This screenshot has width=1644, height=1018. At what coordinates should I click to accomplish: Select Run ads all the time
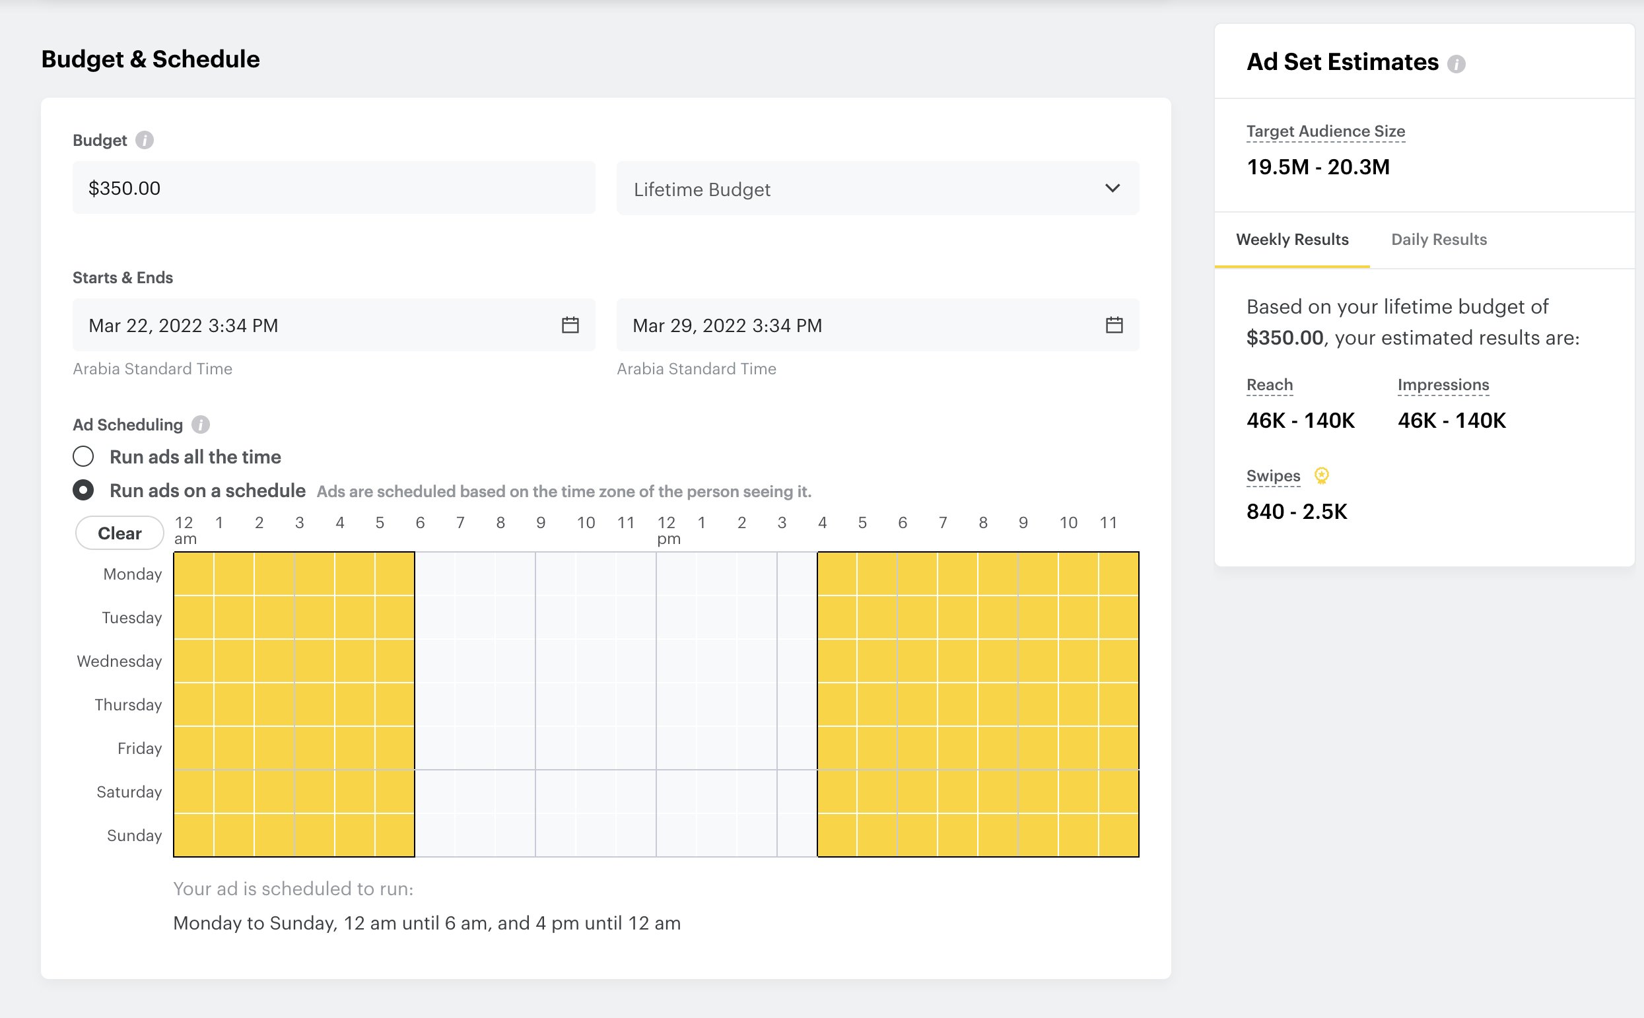click(x=83, y=456)
